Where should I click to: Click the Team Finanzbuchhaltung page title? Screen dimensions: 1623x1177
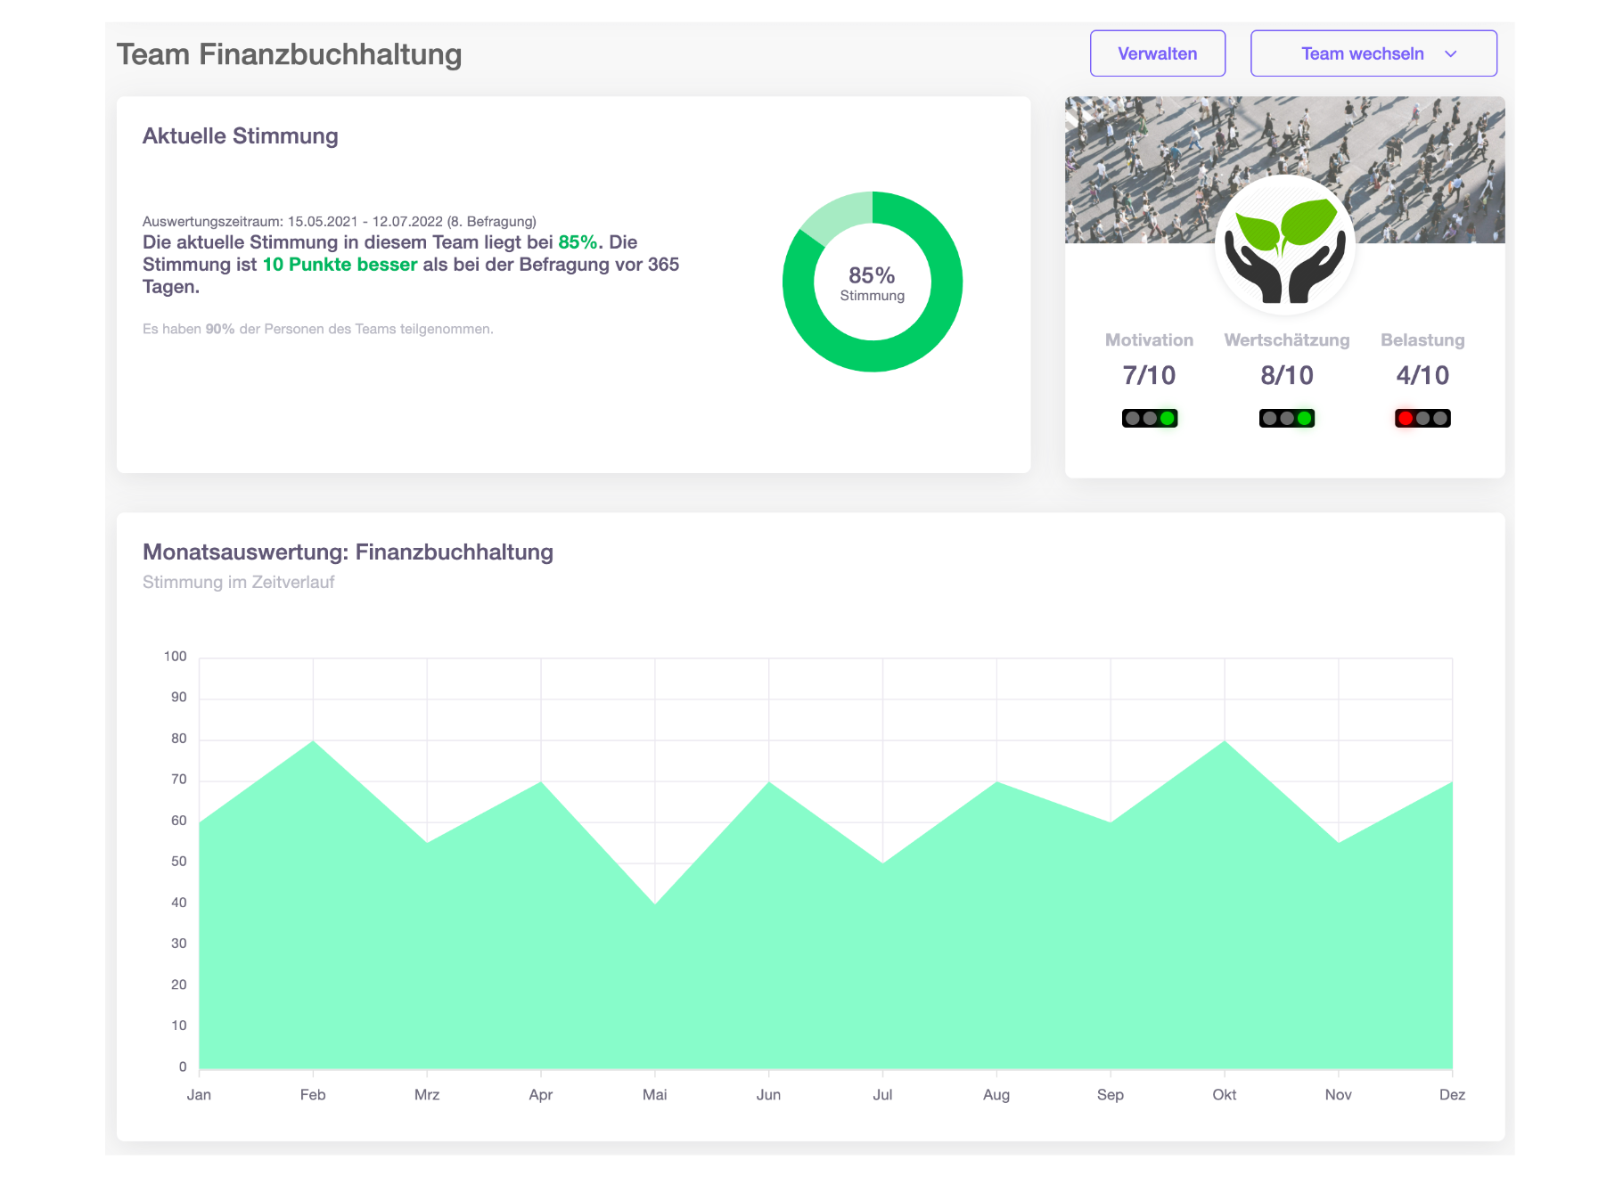[289, 54]
